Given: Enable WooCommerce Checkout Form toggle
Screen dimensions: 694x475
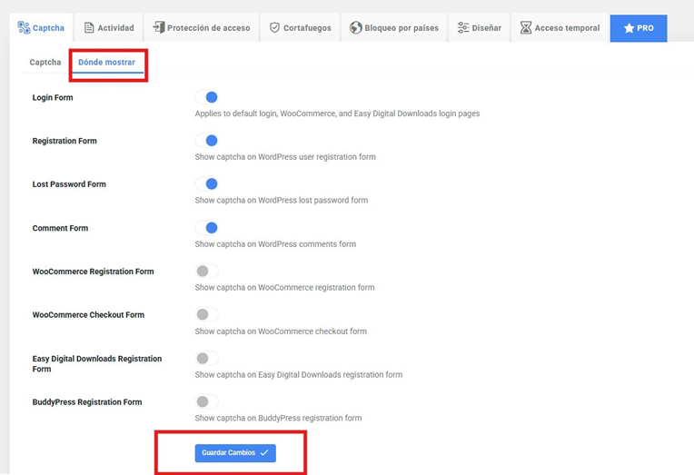Looking at the screenshot, I should tap(207, 314).
